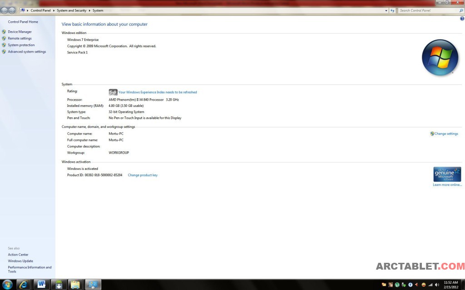Select Control Panel in the breadcrumb
The width and height of the screenshot is (465, 290).
click(x=40, y=10)
